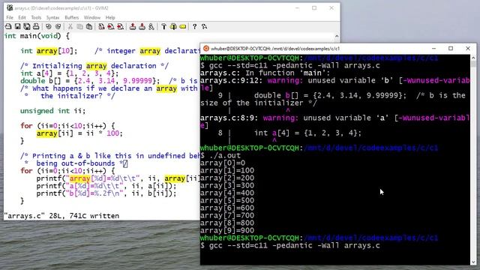Undo last change with GVim toolbar icon
Image resolution: width=480 pixels, height=270 pixels.
click(48, 27)
